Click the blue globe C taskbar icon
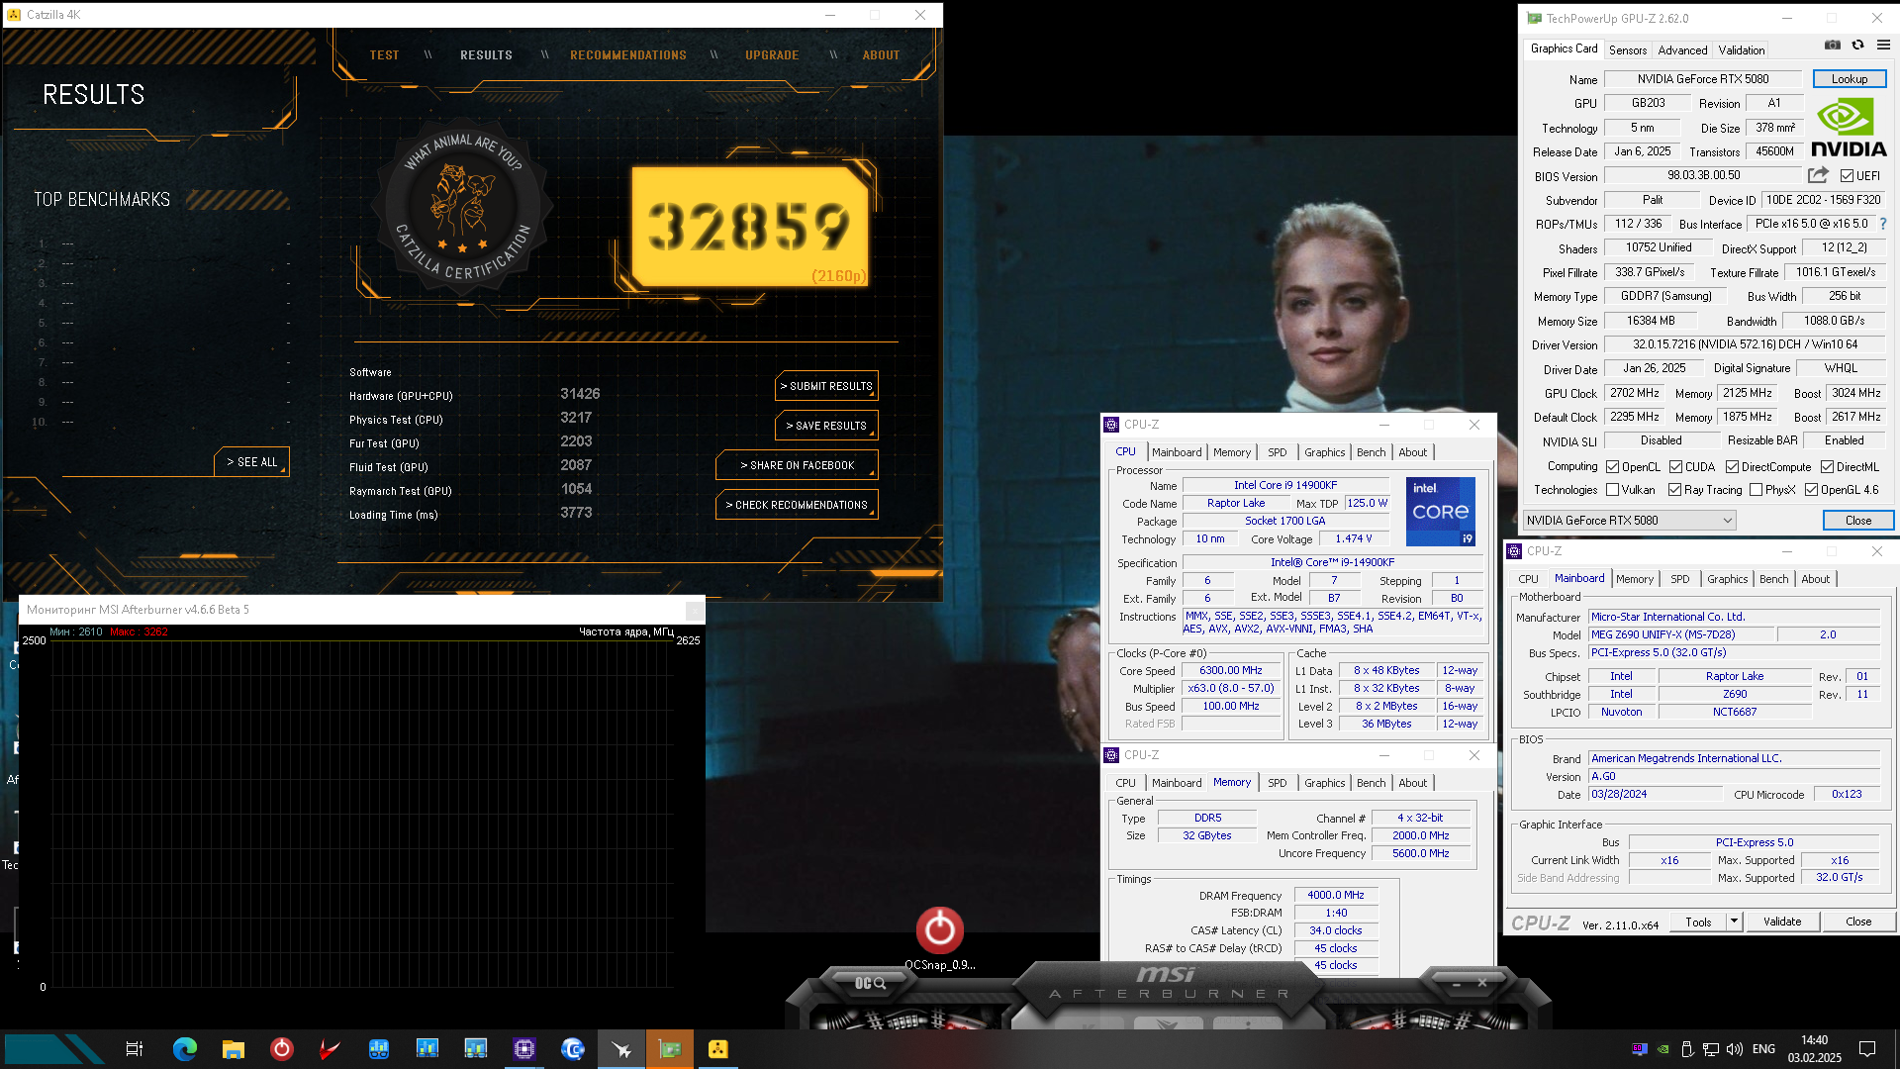Screen dimensions: 1900x1069 tap(573, 1048)
